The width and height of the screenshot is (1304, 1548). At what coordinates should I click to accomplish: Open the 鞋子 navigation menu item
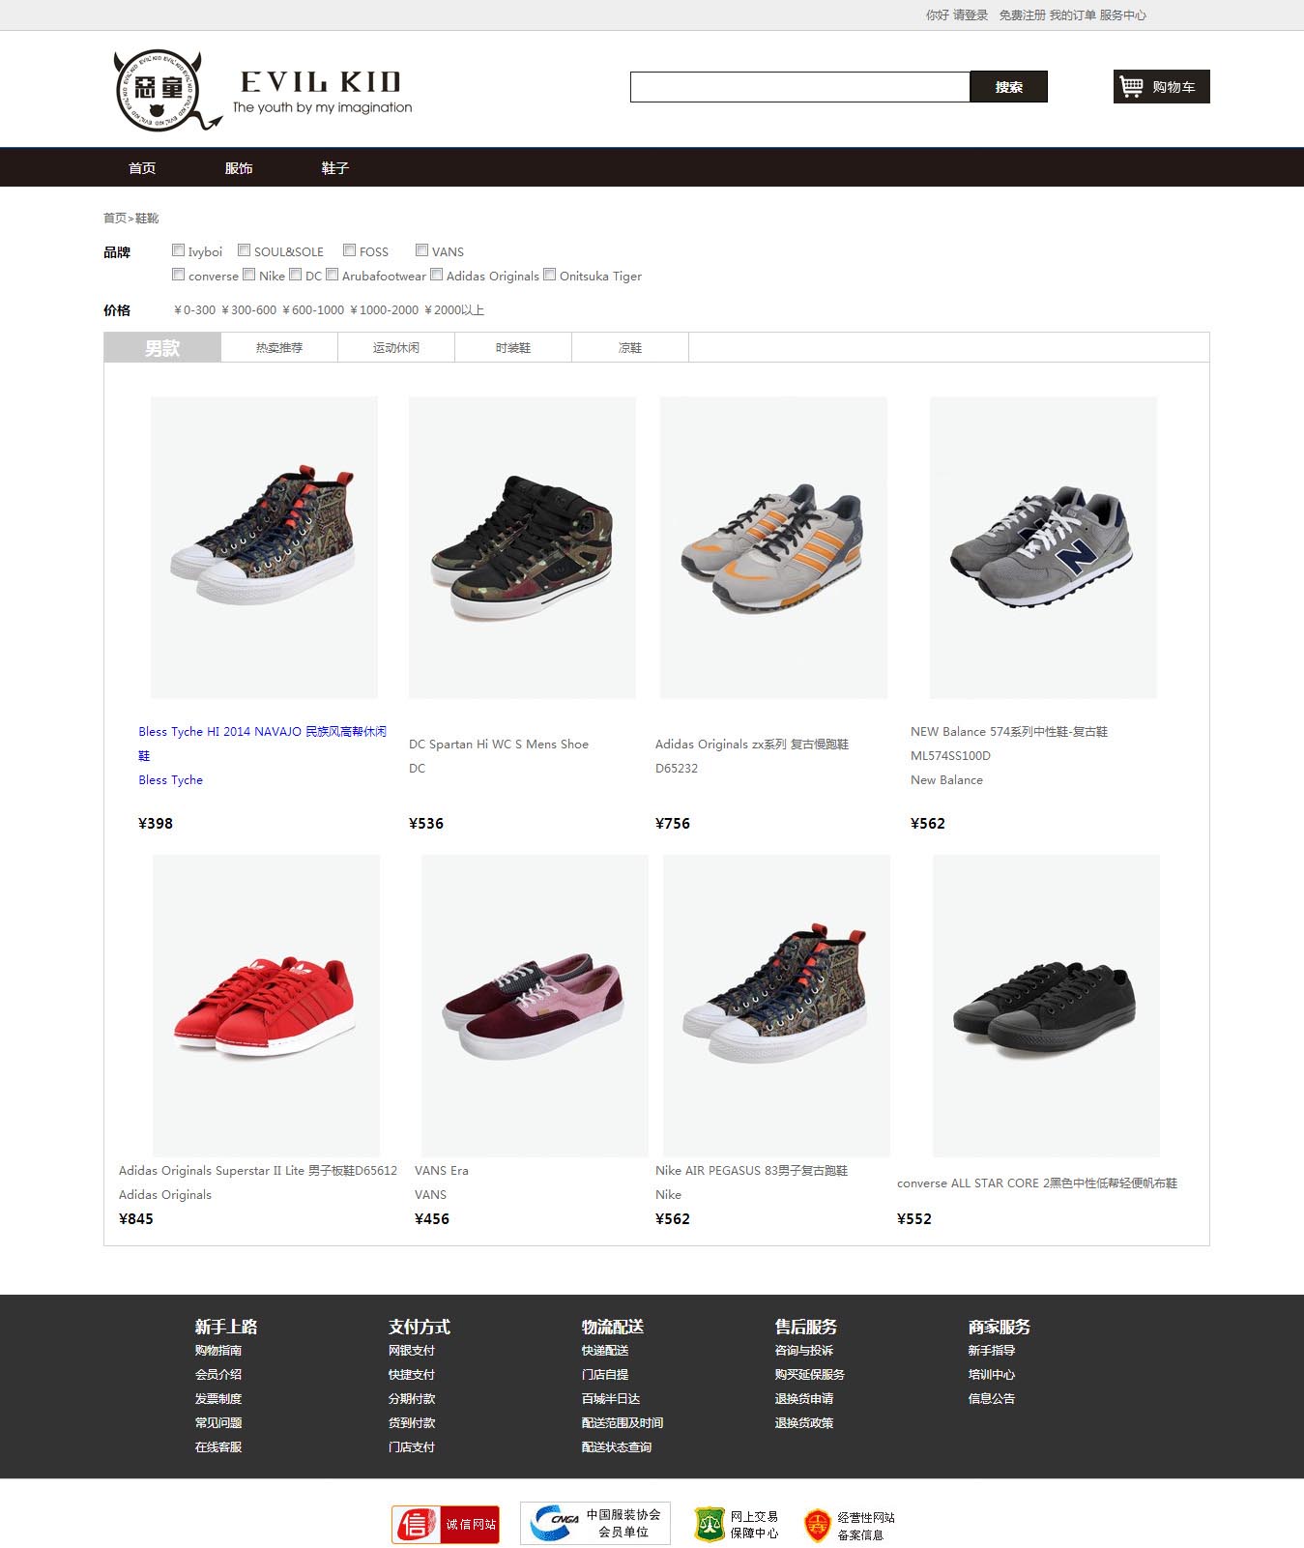tap(334, 168)
